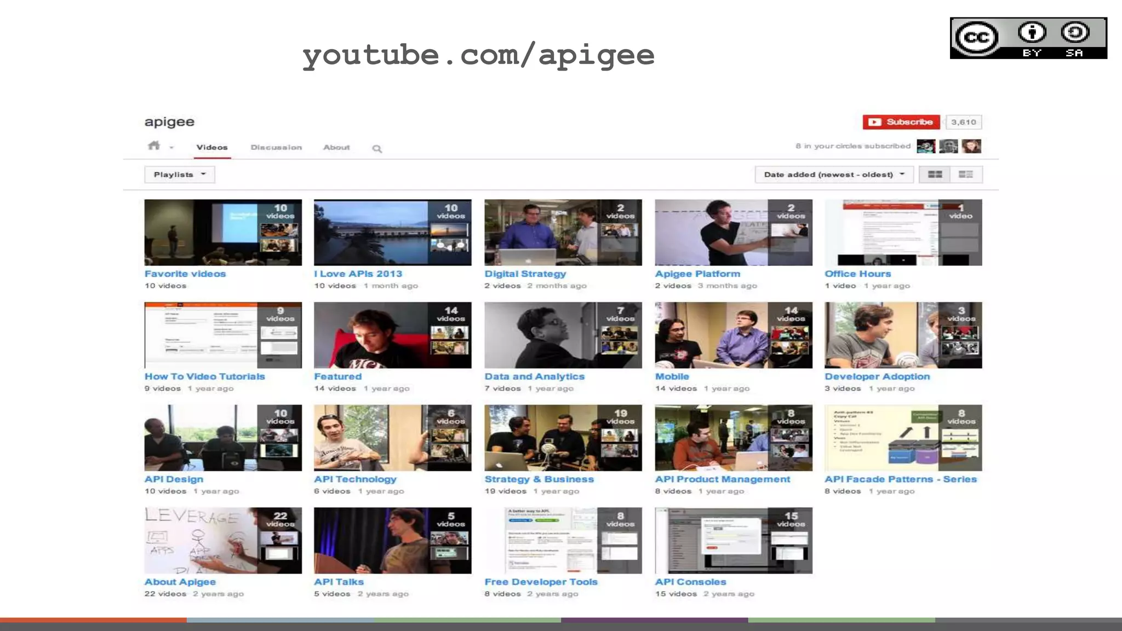This screenshot has height=631, width=1122.
Task: Click the channel search magnifier icon
Action: [377, 149]
